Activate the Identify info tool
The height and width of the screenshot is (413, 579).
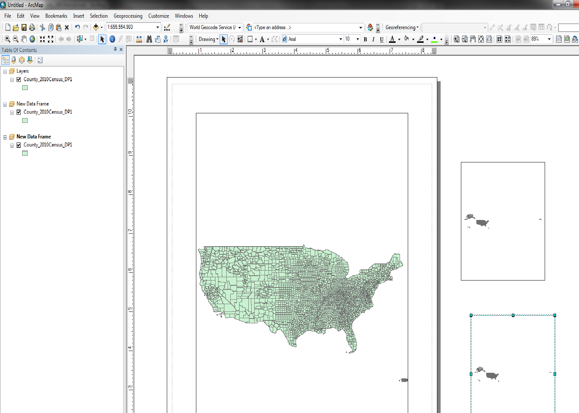[x=112, y=39]
